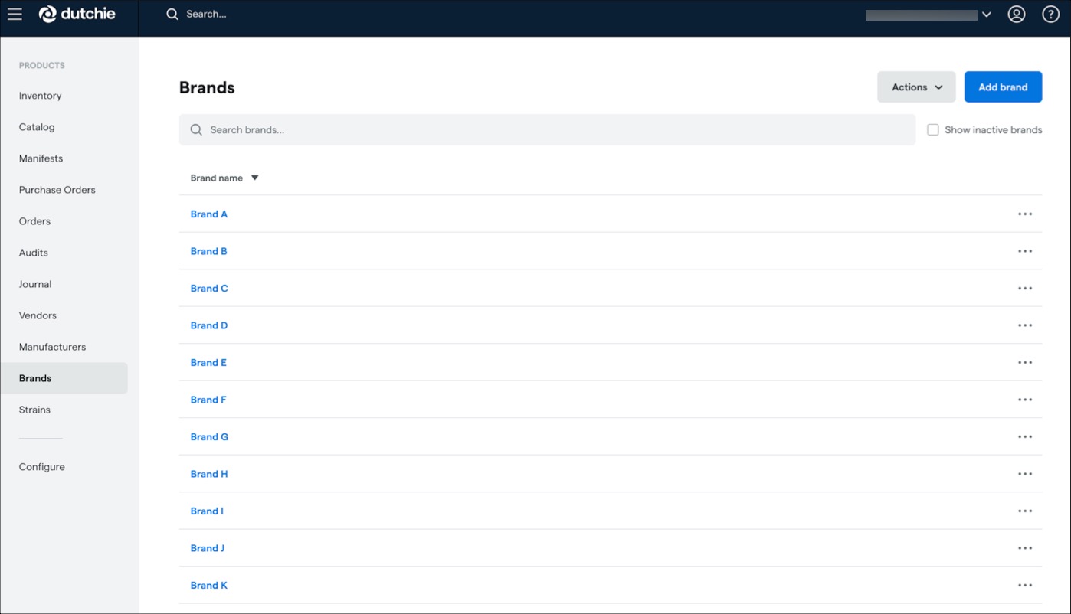This screenshot has width=1071, height=614.
Task: Open the Brand H link
Action: [x=209, y=474]
